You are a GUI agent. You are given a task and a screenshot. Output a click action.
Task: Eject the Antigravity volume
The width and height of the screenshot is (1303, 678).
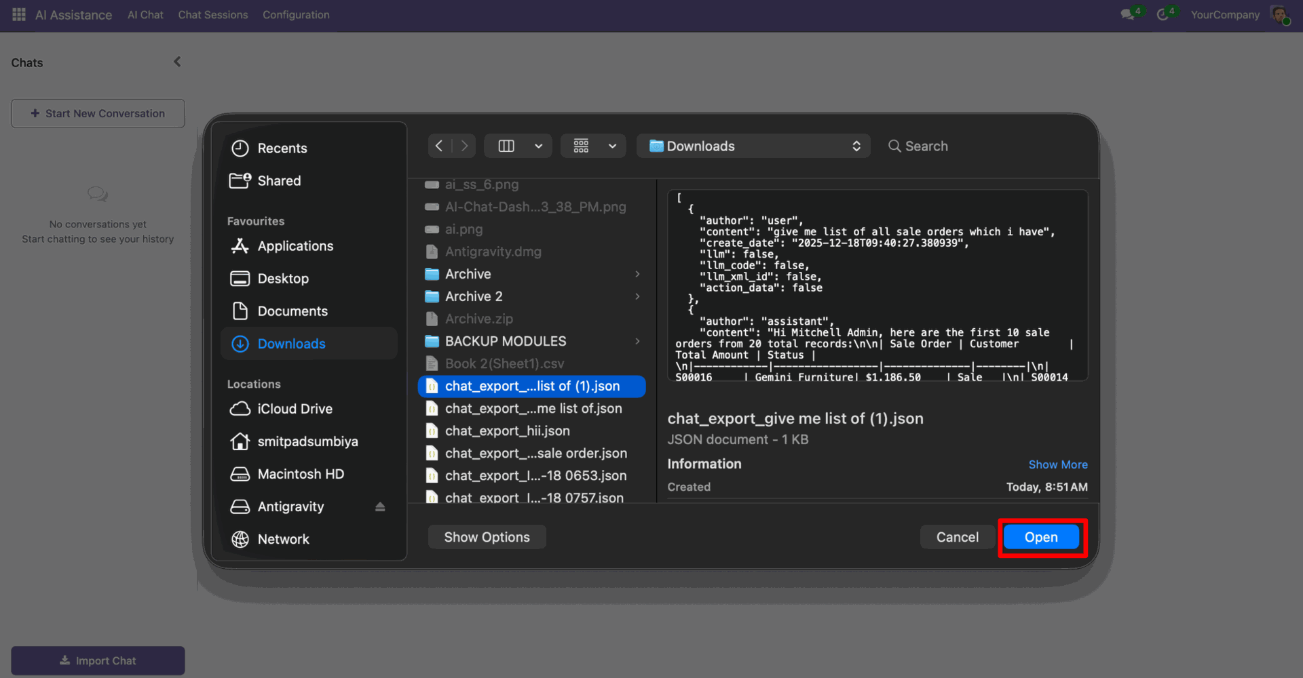point(380,506)
